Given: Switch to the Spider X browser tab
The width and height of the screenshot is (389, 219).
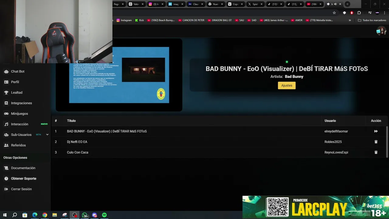Looking at the screenshot, I should pyautogui.click(x=255, y=4).
